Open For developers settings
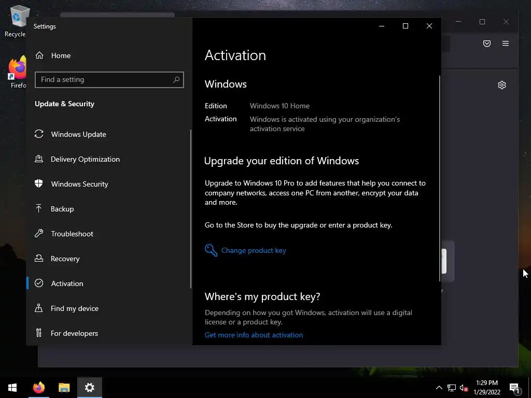The width and height of the screenshot is (531, 398). pyautogui.click(x=108, y=333)
